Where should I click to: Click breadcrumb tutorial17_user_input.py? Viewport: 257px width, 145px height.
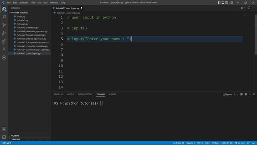coord(69,13)
